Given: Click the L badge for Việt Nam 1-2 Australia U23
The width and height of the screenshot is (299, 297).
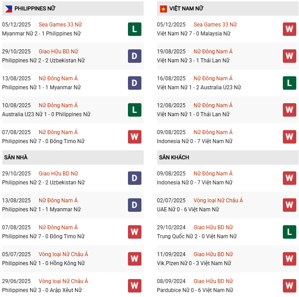Looking at the screenshot, I should [x=290, y=83].
